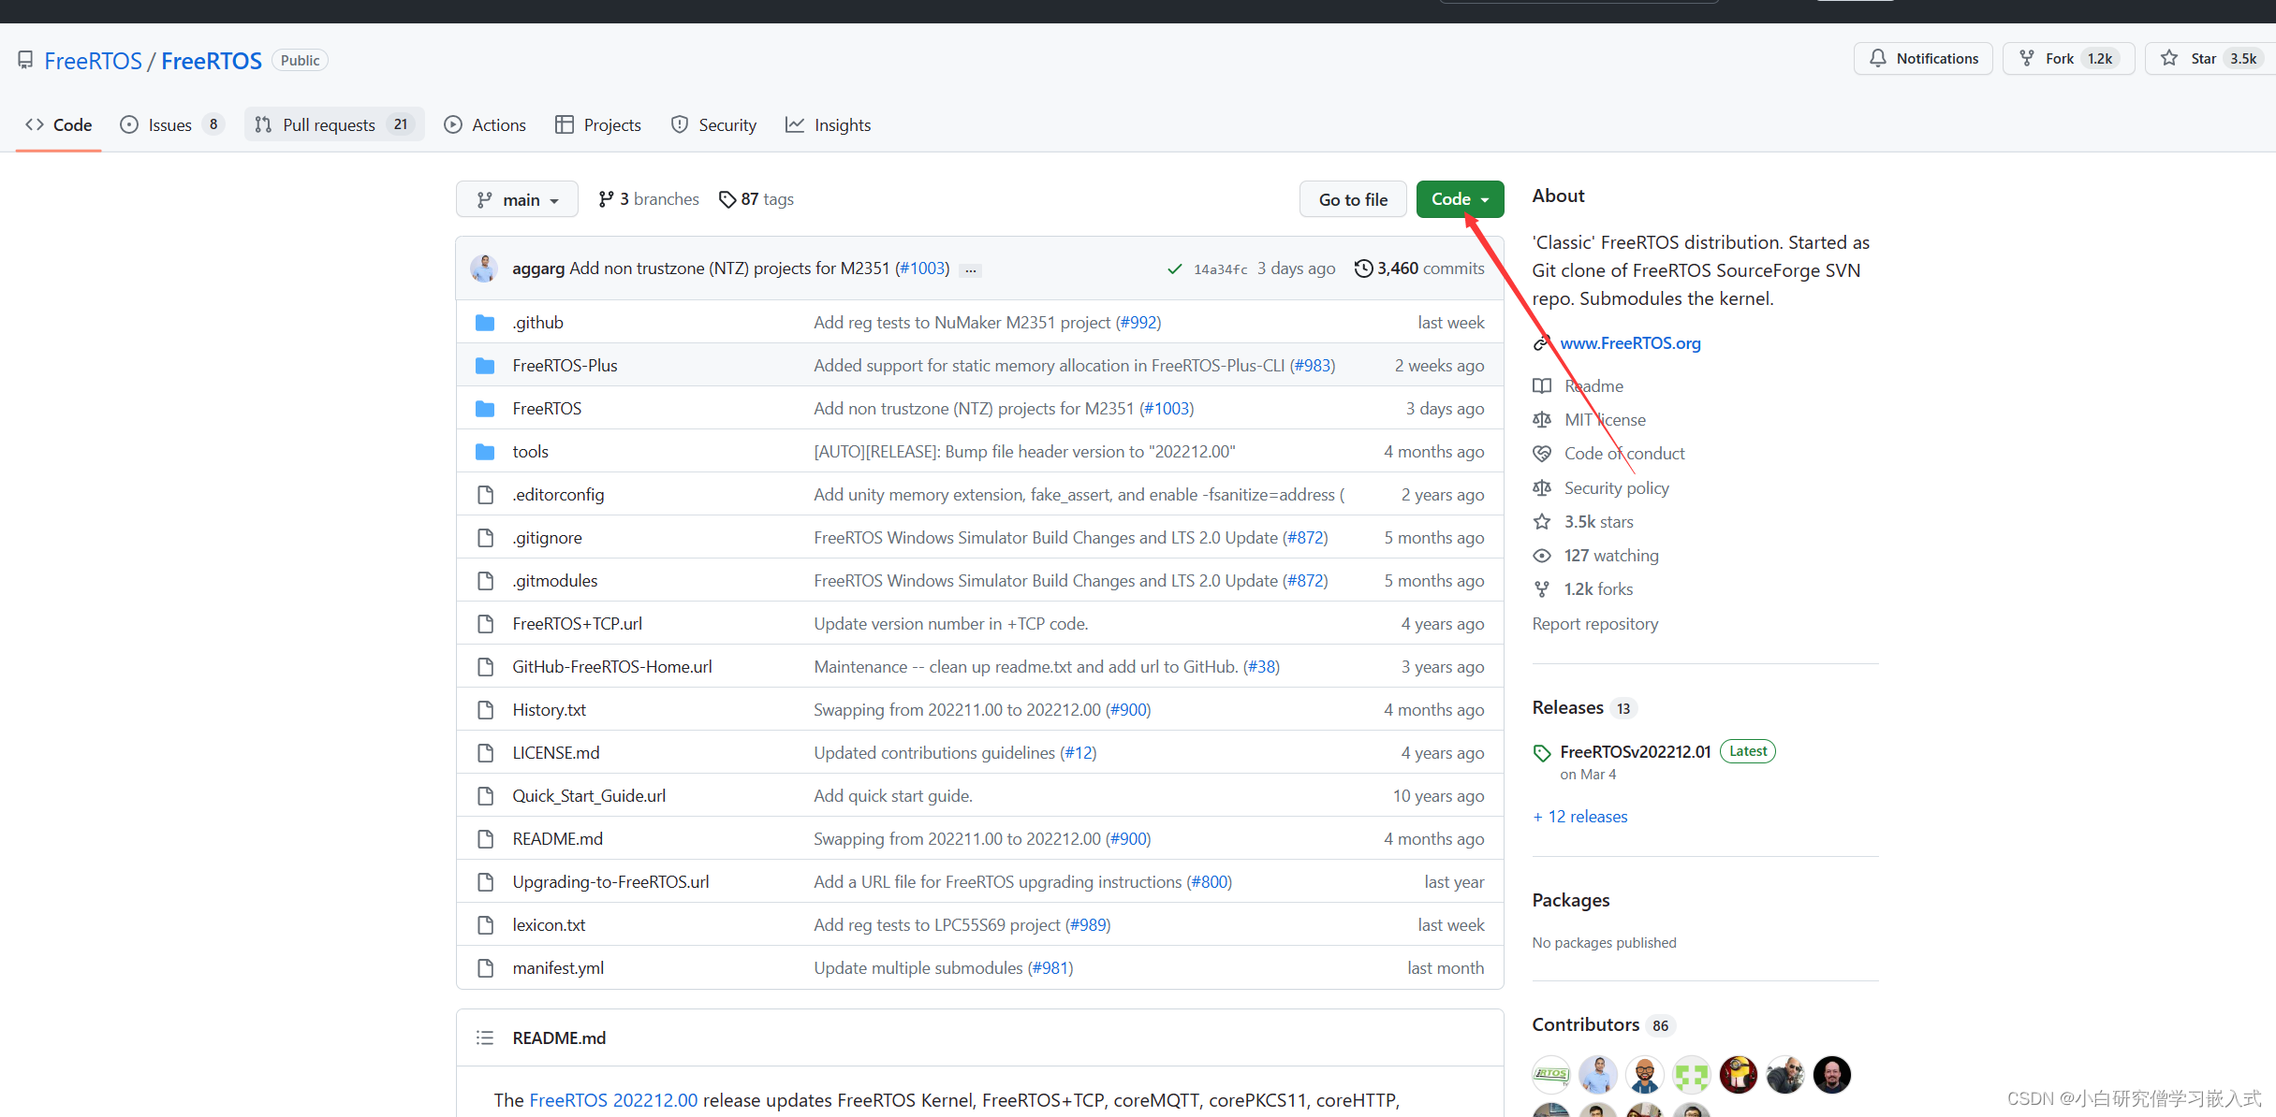Open the FreeRTOS-Plus folder

(x=565, y=366)
